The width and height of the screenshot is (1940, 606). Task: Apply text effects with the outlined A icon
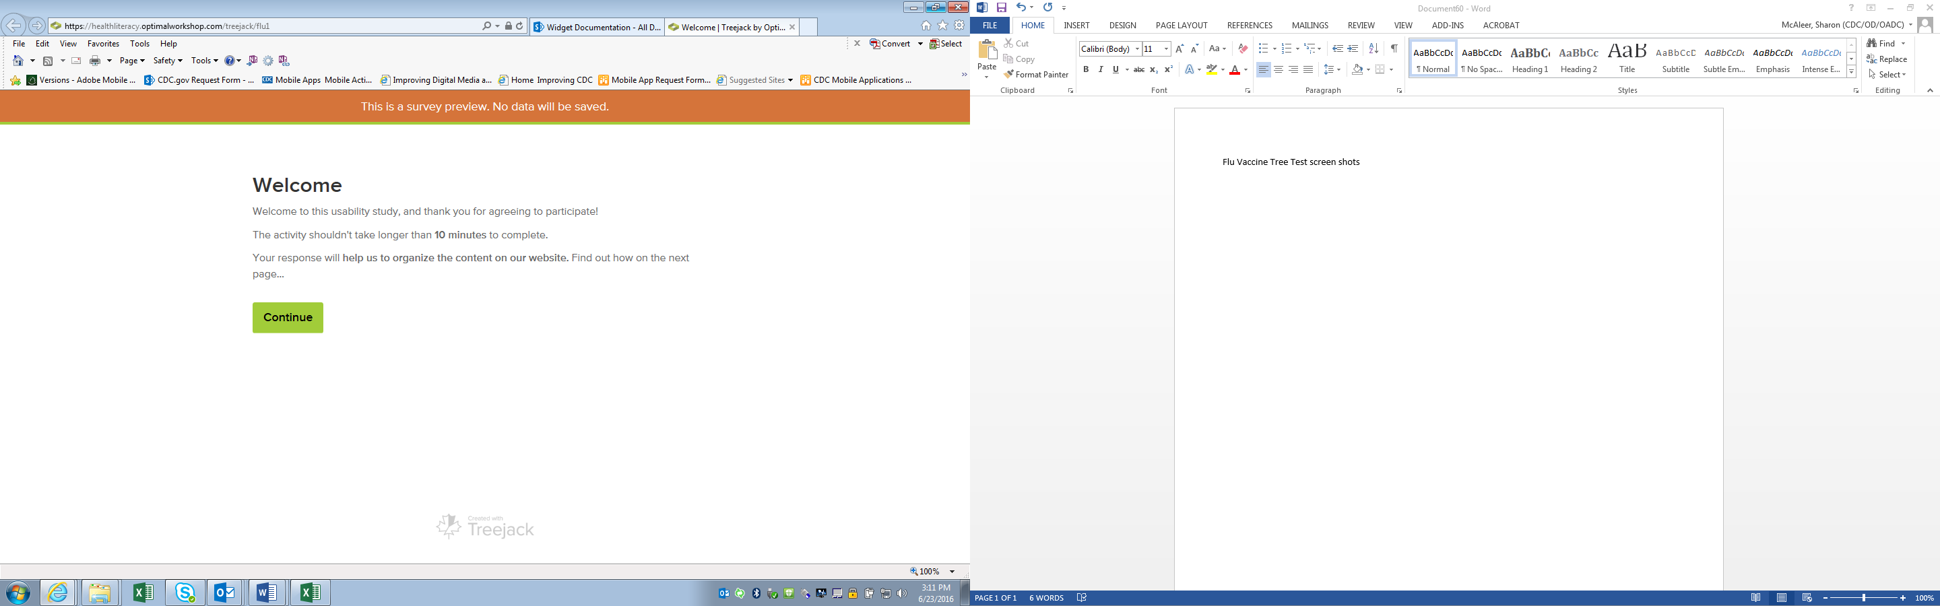tap(1190, 70)
